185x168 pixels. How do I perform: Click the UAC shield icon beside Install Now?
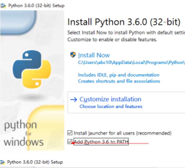click(x=73, y=55)
